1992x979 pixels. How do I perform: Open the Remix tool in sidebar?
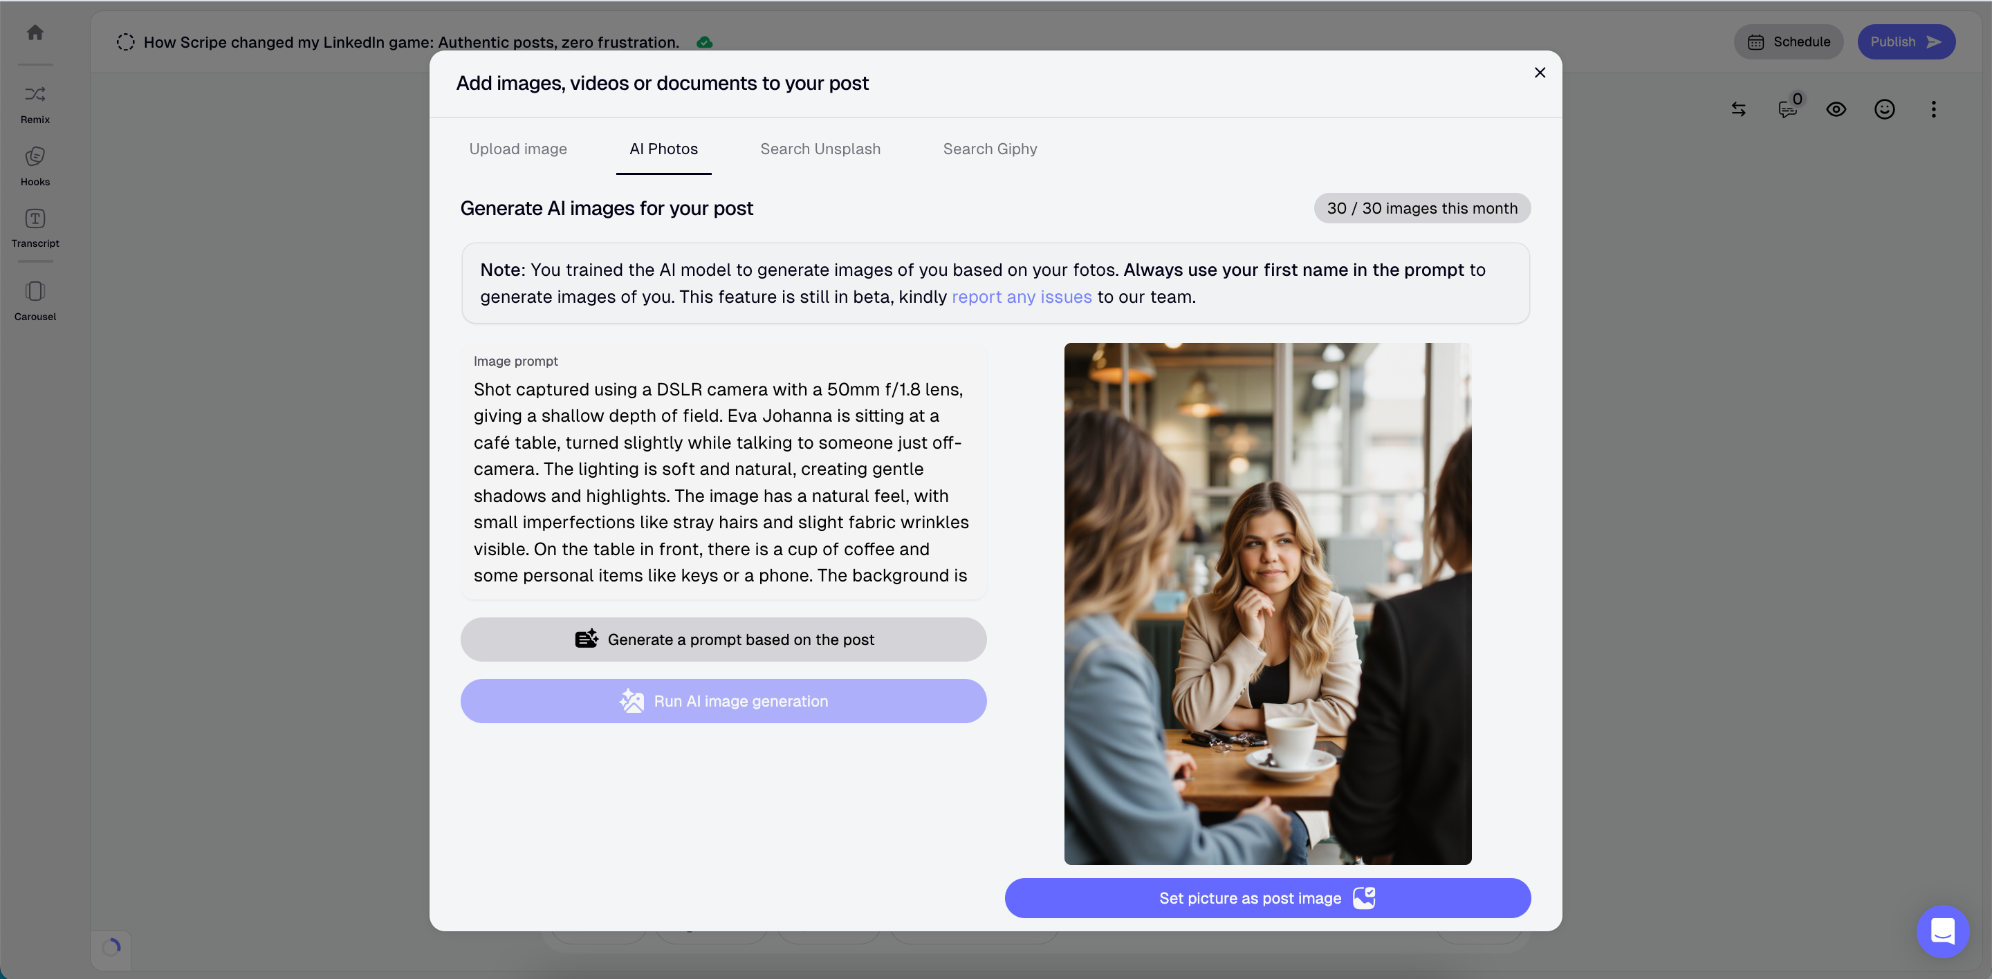(35, 104)
